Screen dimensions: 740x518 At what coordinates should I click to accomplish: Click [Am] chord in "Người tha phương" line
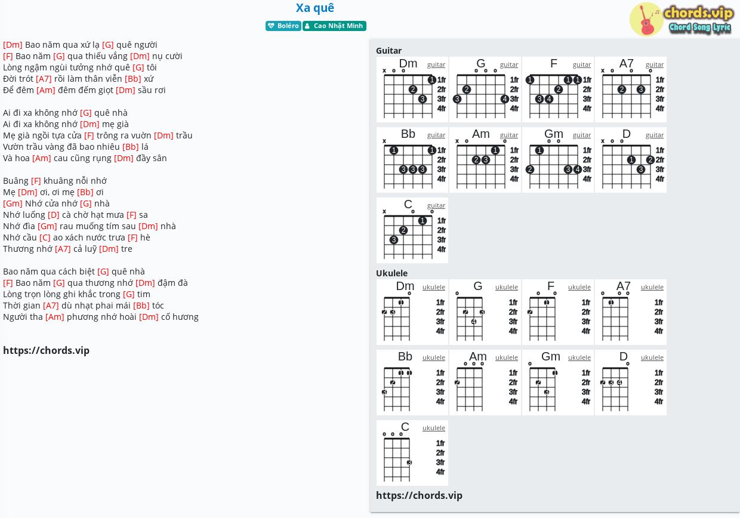tap(55, 317)
